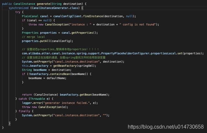Click the 'generate' method name
Viewport: 207px width, 133px height.
43,4
